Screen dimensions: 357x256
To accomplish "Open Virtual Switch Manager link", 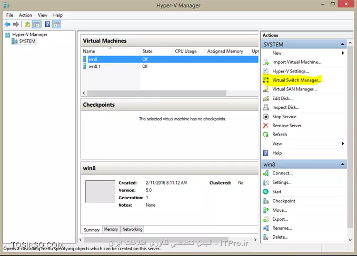I will pos(296,80).
